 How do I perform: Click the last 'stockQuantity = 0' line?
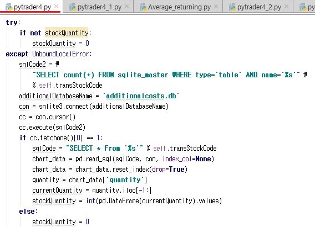(x=60, y=222)
